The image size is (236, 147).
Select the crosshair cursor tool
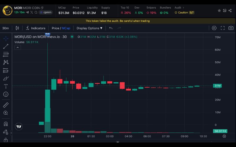(x=6, y=39)
